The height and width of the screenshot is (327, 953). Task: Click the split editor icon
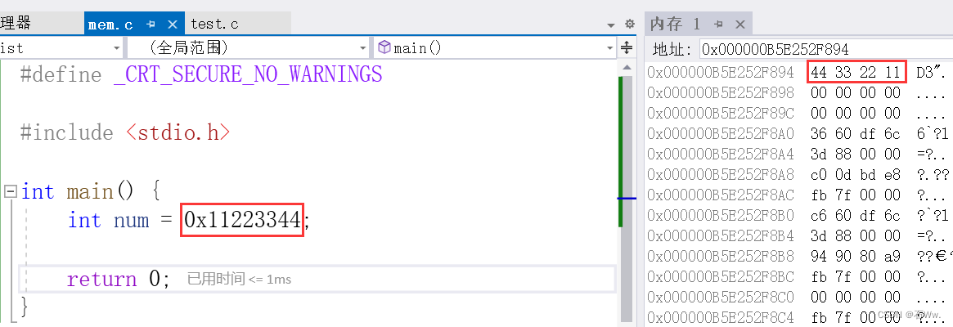[x=627, y=47]
